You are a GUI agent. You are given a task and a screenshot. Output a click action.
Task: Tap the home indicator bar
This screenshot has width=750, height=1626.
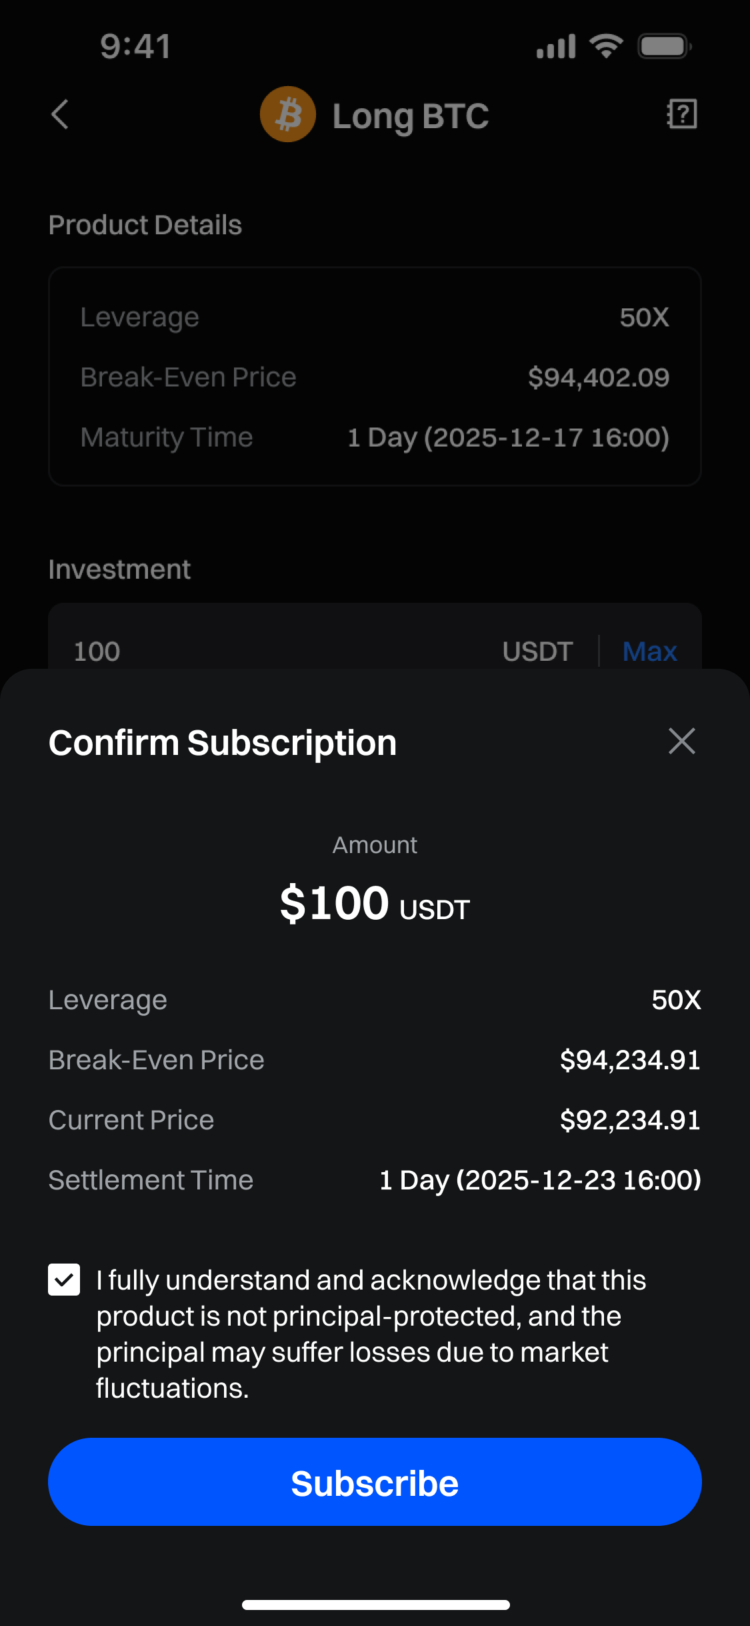pyautogui.click(x=375, y=1605)
